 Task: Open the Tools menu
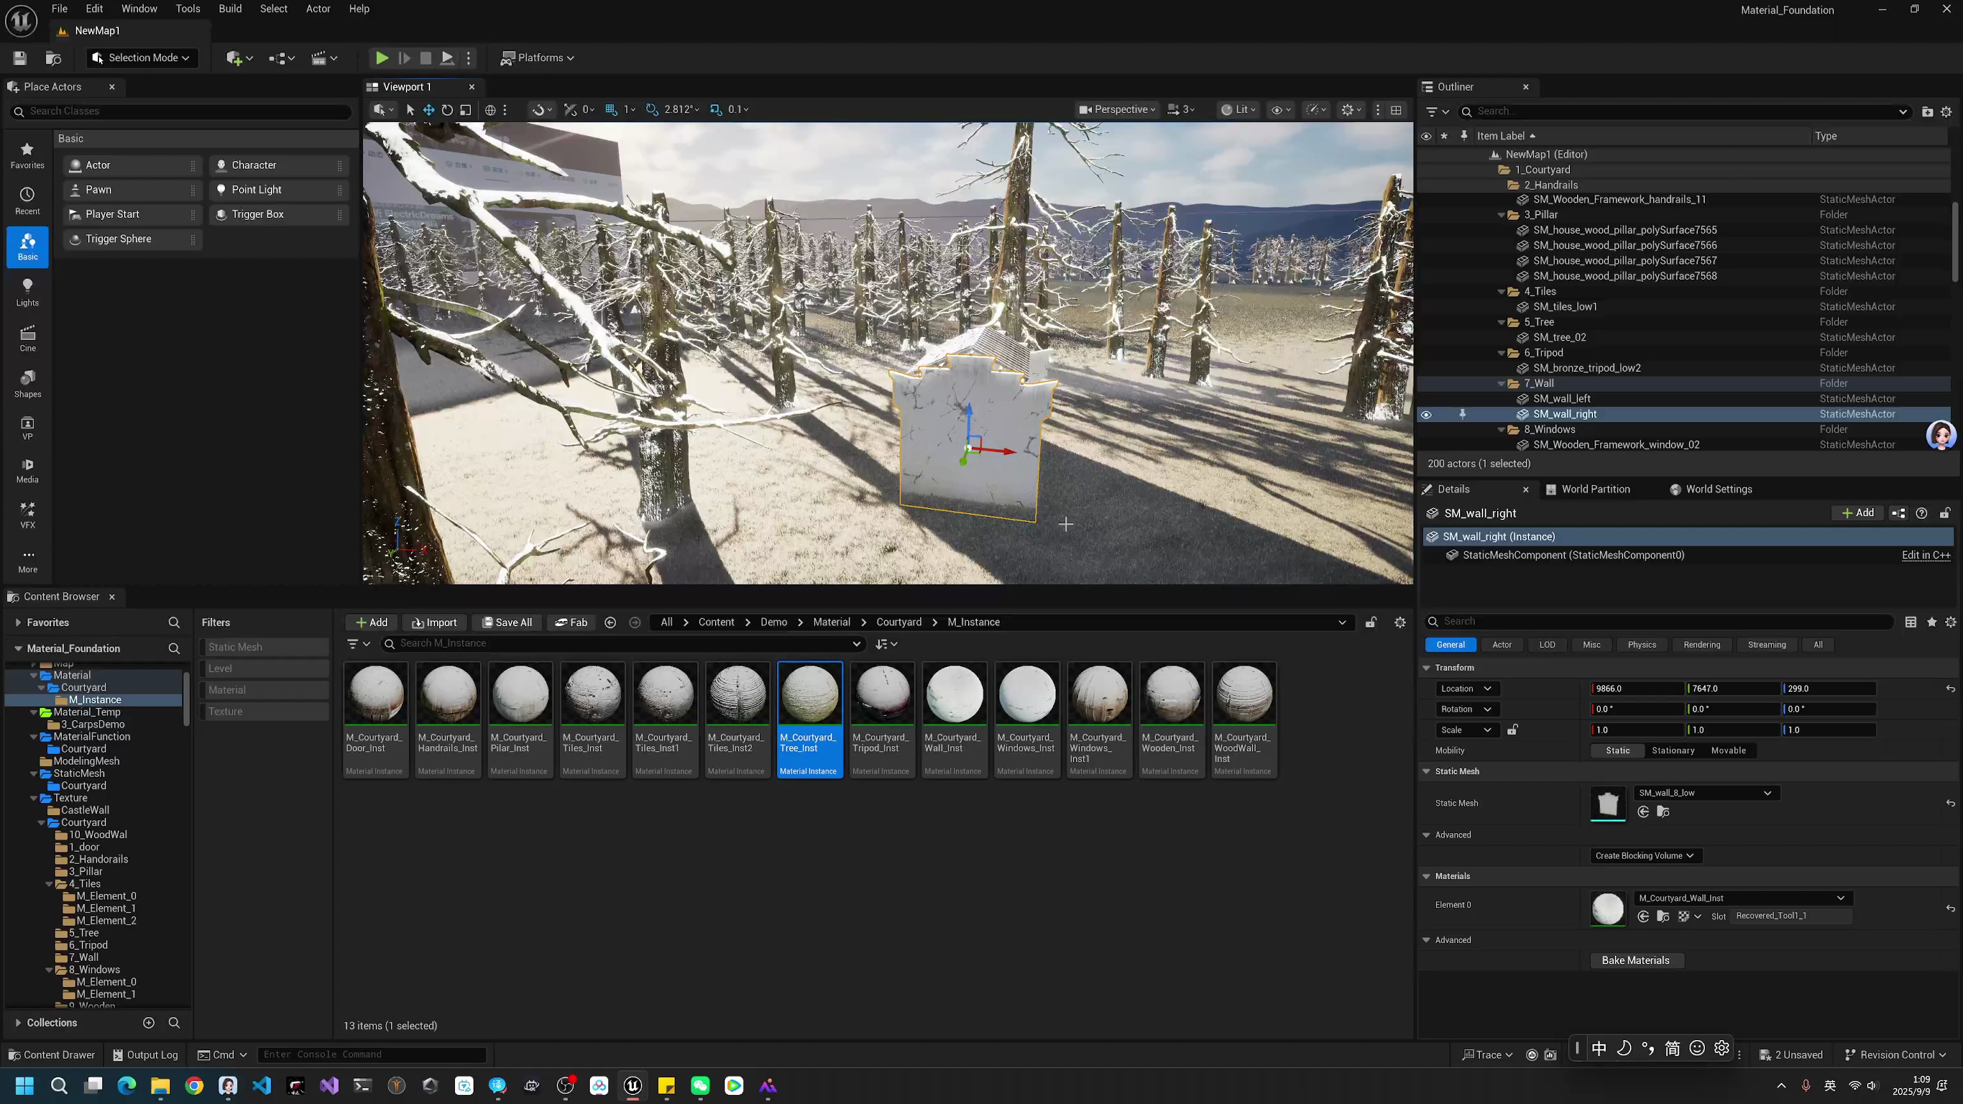click(187, 9)
